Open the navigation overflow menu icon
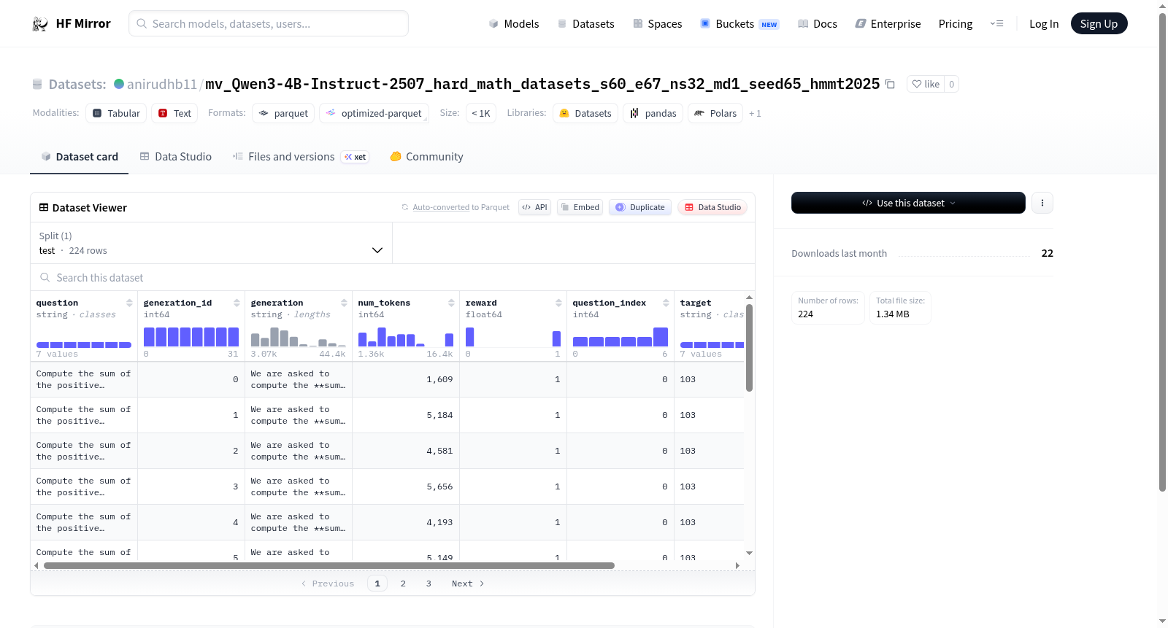Viewport: 1168px width, 628px height. click(996, 23)
